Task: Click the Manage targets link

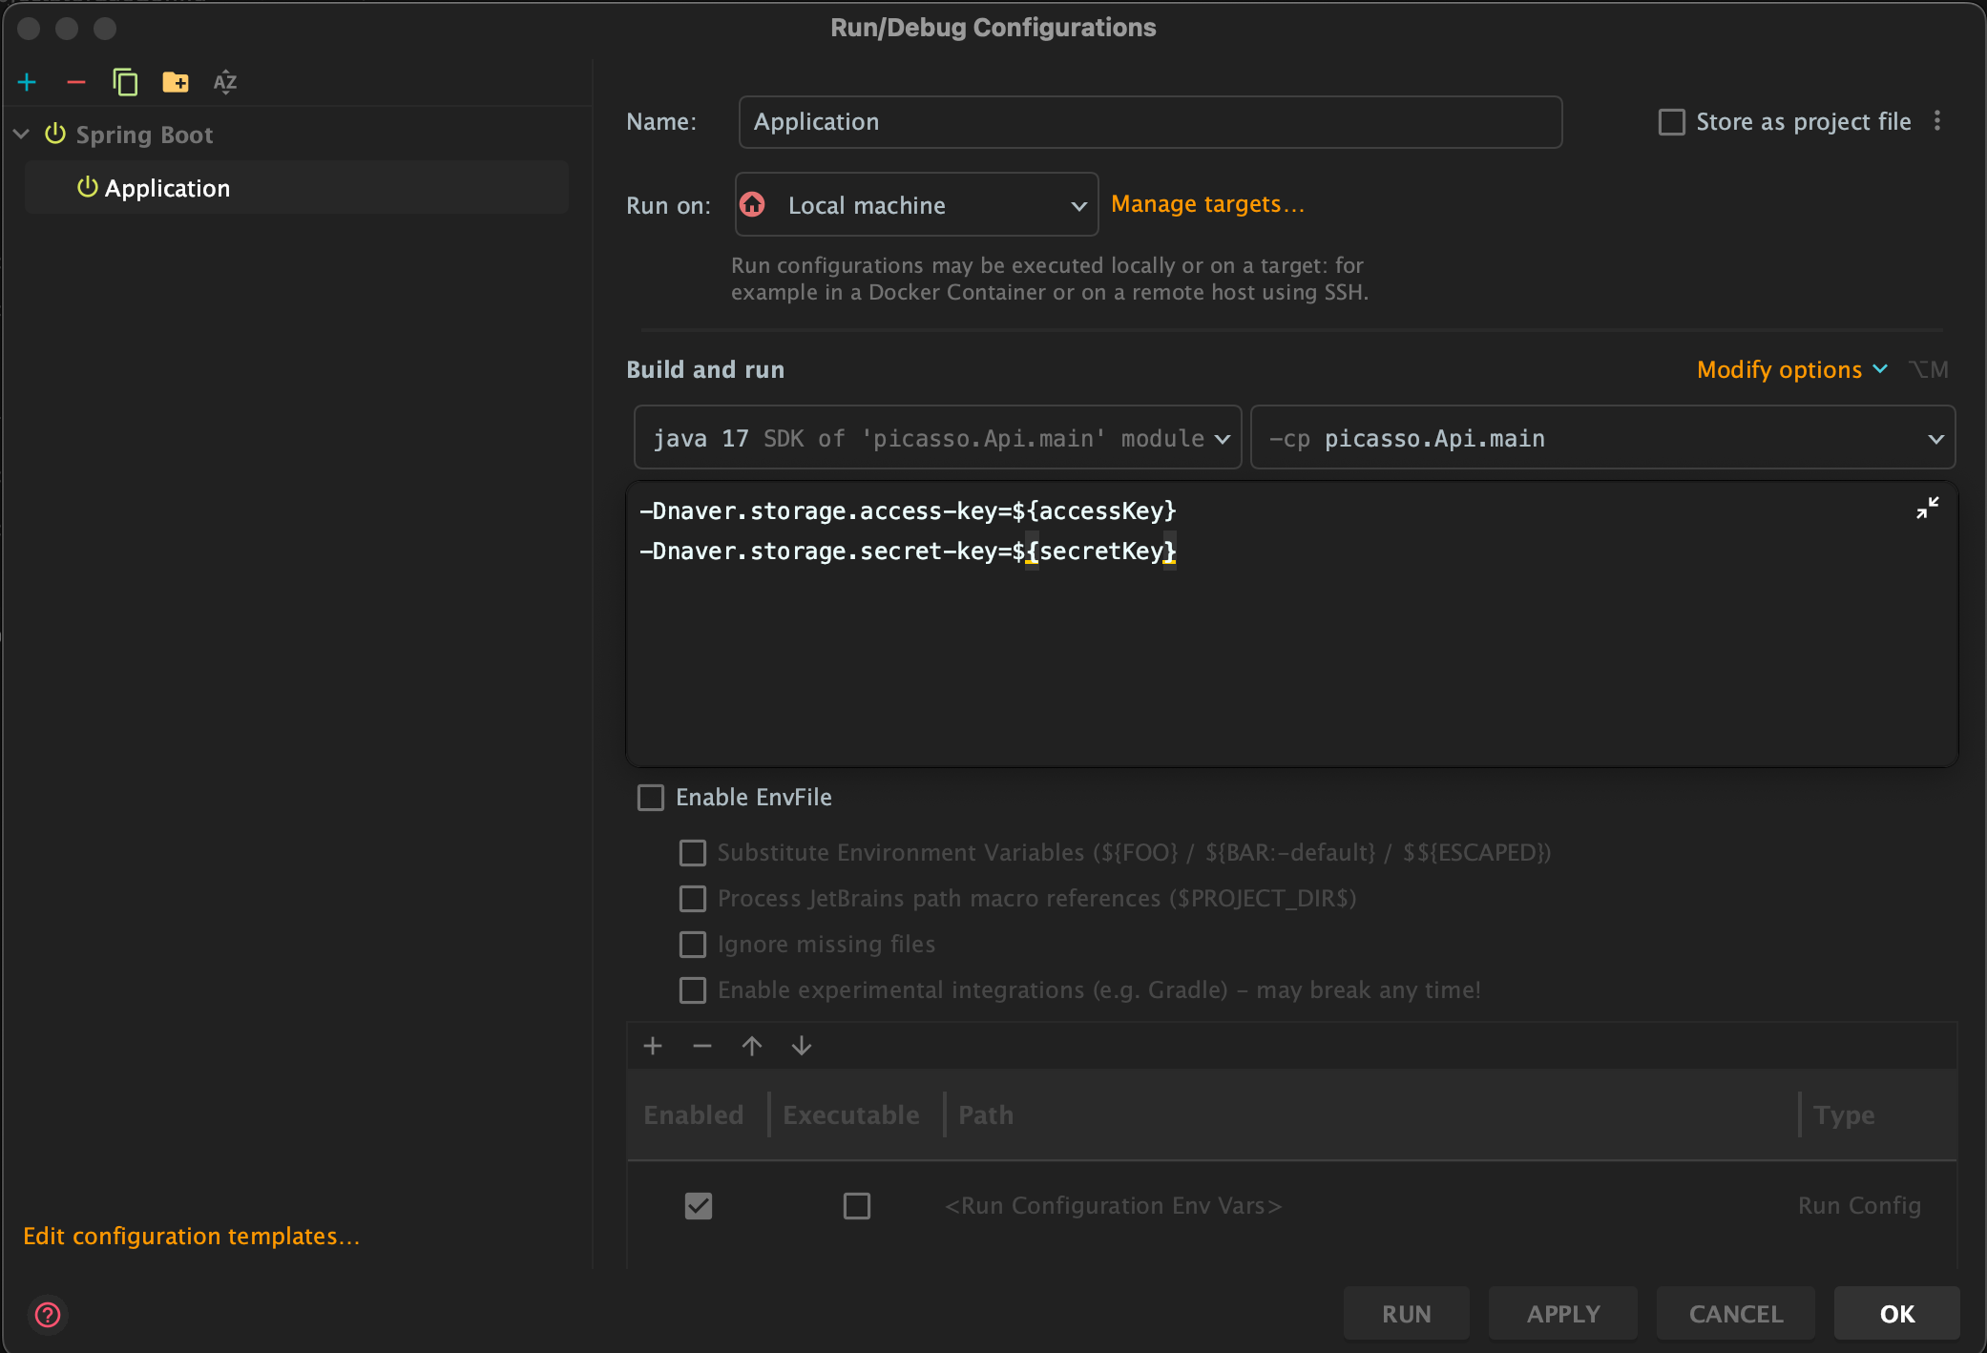Action: 1207,204
